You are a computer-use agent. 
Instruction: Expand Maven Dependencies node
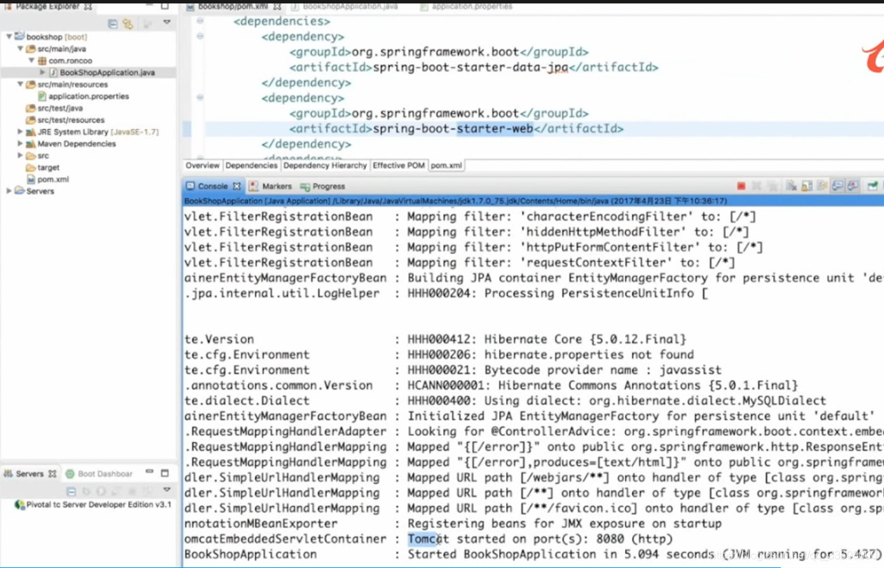click(20, 144)
